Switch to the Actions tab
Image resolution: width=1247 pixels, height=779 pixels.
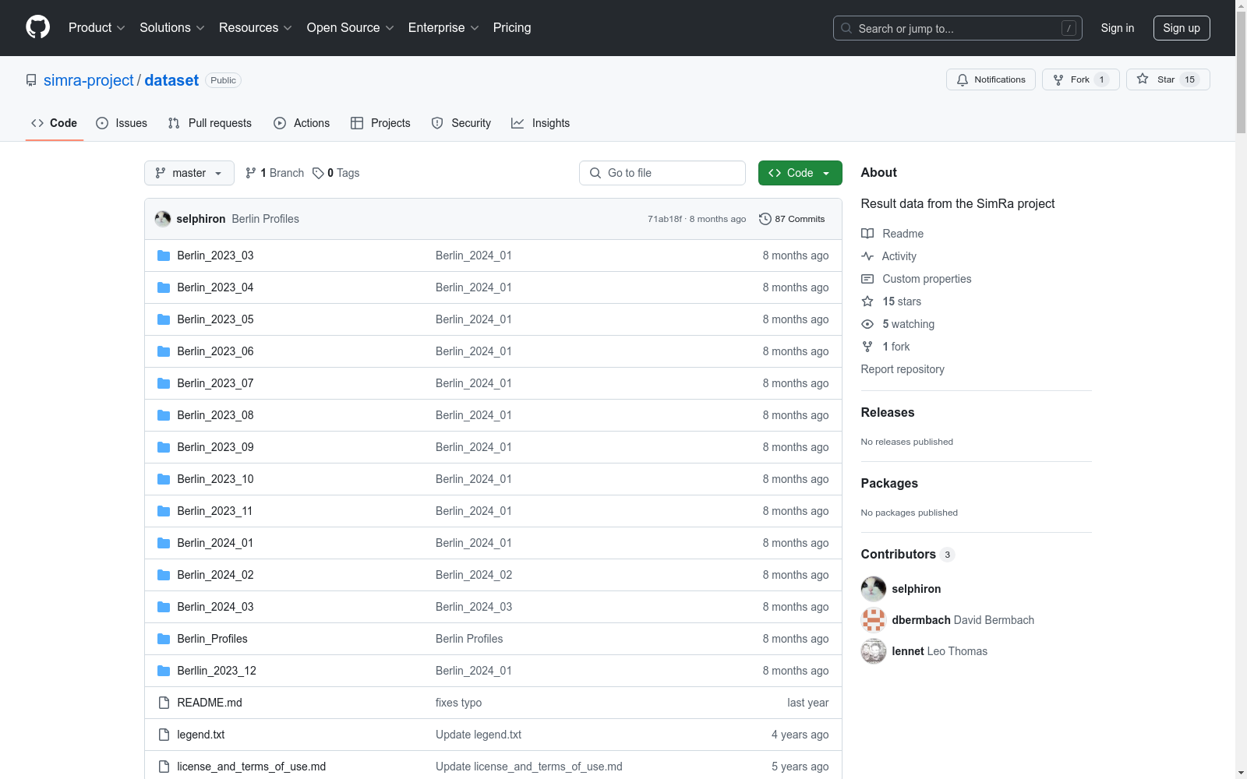click(302, 123)
